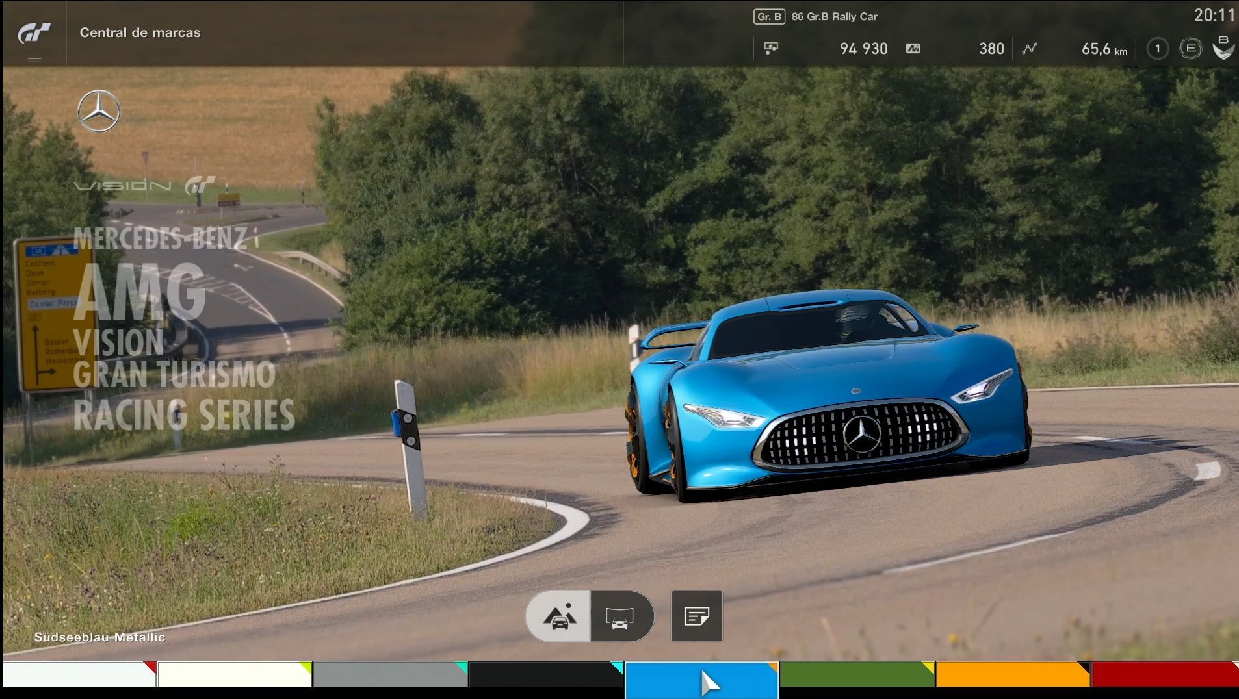The width and height of the screenshot is (1239, 699).
Task: Select the black paint color swatch
Action: pyautogui.click(x=545, y=674)
